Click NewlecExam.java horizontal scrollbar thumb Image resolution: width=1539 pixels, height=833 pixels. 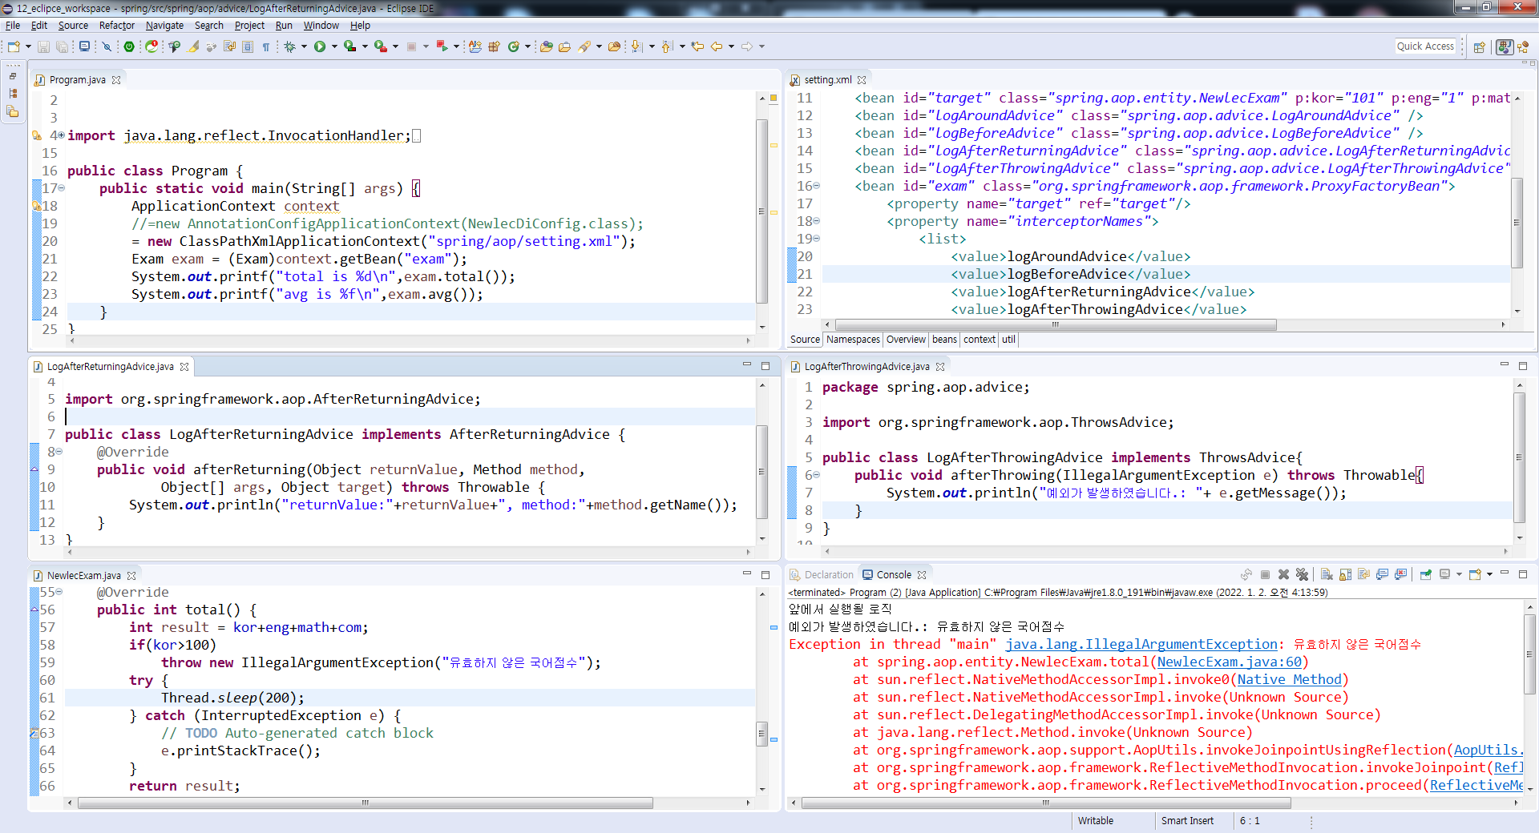point(365,803)
